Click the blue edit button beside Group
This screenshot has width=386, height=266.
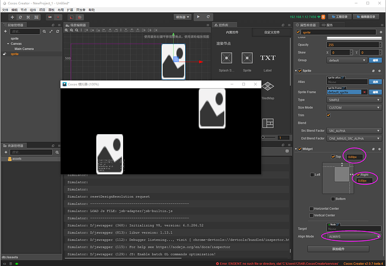375,60
